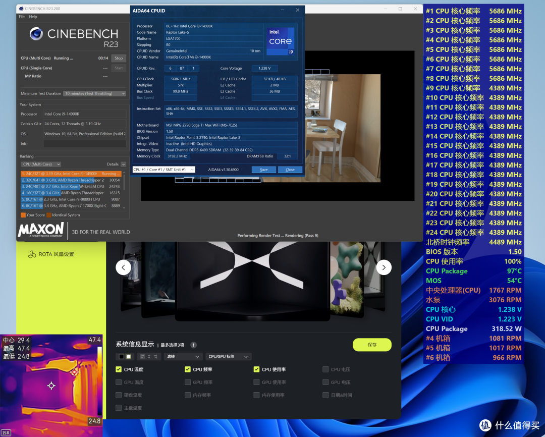
Task: Click the center carousel case image
Action: pyautogui.click(x=253, y=281)
